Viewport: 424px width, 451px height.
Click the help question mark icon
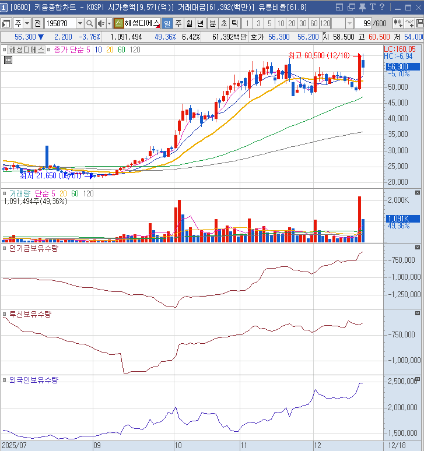click(x=382, y=7)
